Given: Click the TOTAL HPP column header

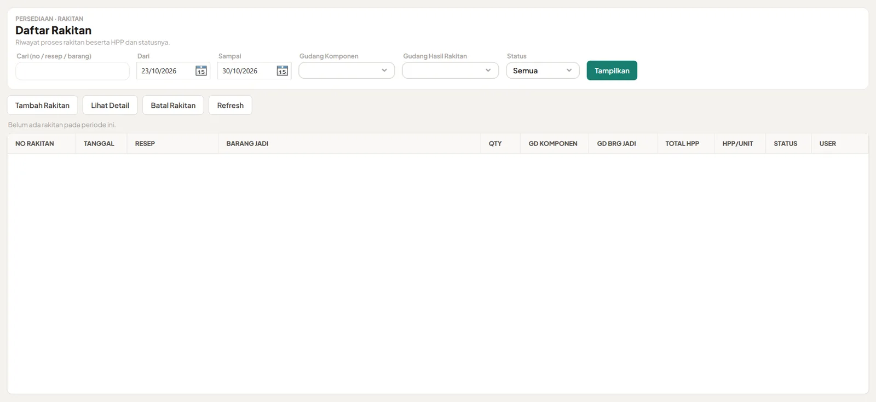Looking at the screenshot, I should pyautogui.click(x=685, y=144).
